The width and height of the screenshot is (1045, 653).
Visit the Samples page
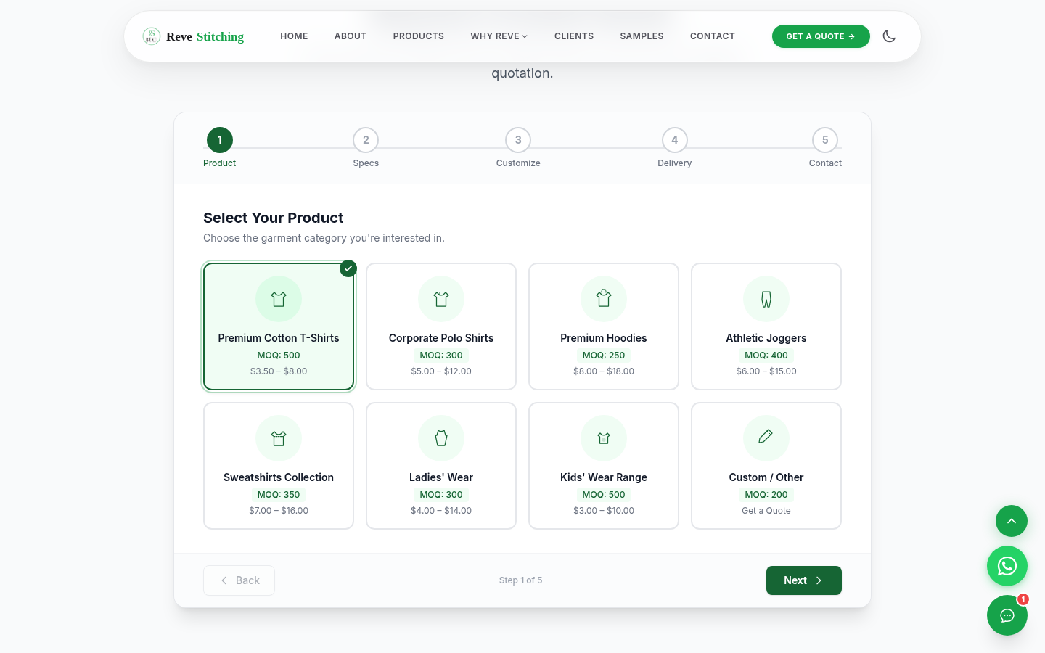(642, 36)
